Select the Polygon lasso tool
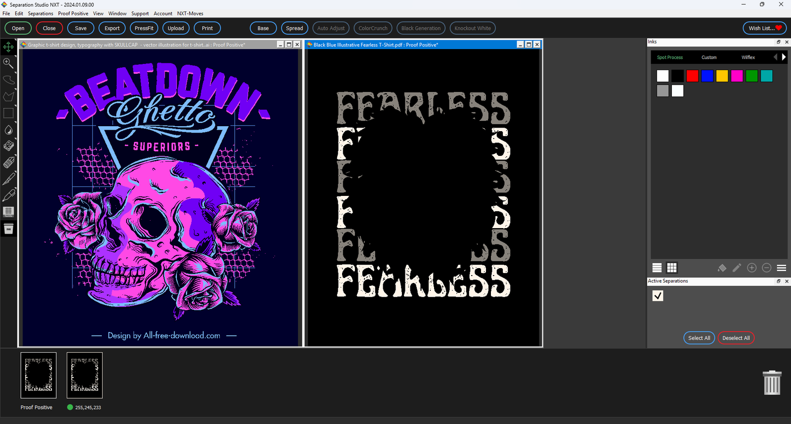Image resolution: width=791 pixels, height=424 pixels. pos(8,96)
